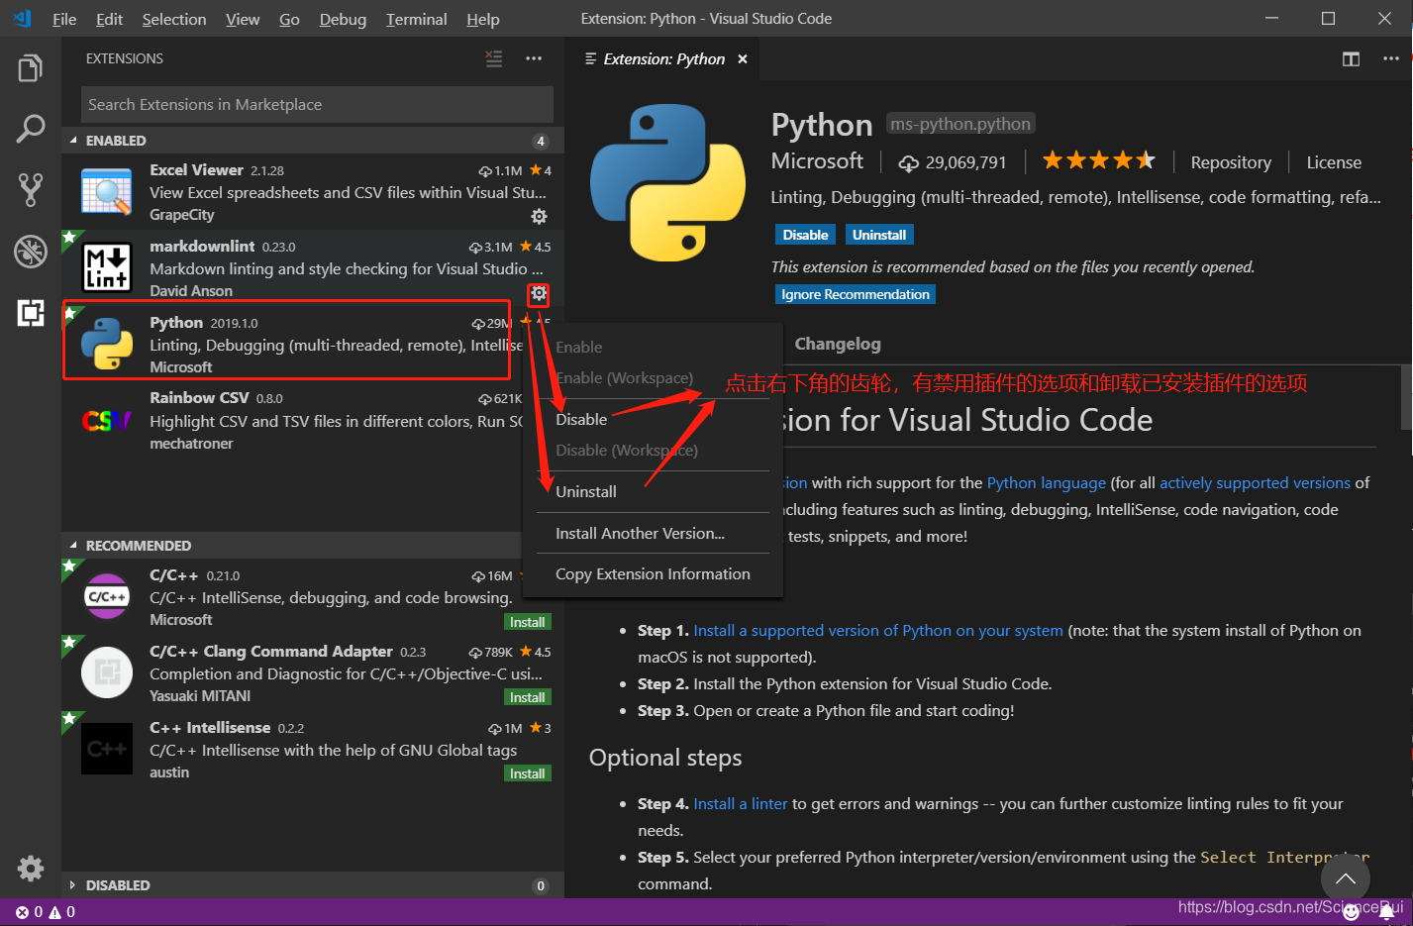The height and width of the screenshot is (926, 1413).
Task: Click Ignore Recommendation button
Action: tap(856, 294)
